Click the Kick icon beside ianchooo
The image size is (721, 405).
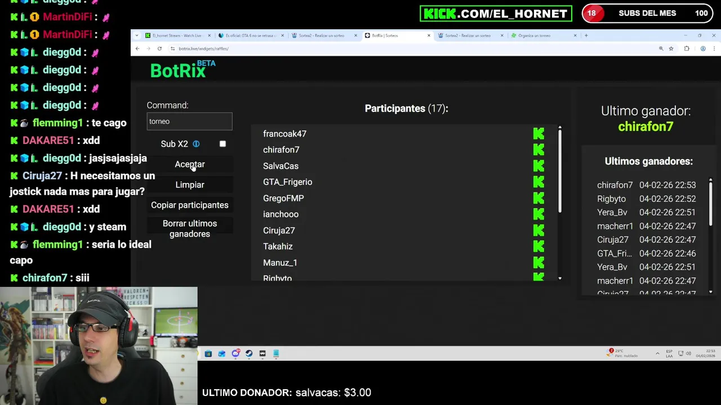click(x=538, y=214)
